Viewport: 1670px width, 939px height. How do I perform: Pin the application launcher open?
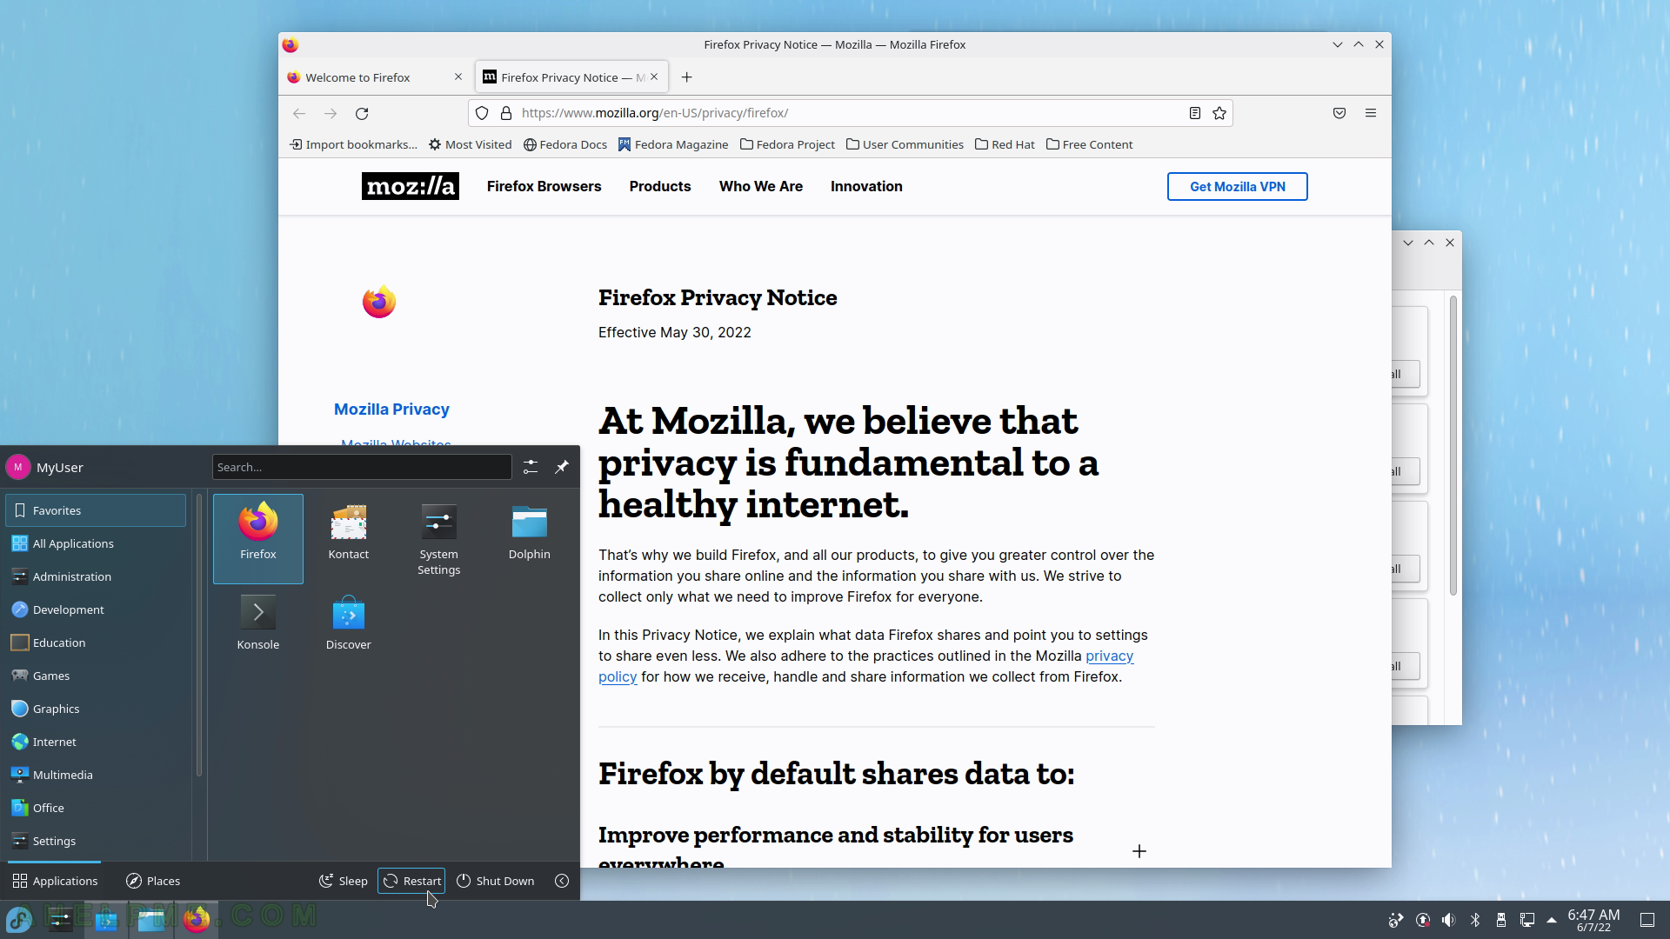point(562,467)
